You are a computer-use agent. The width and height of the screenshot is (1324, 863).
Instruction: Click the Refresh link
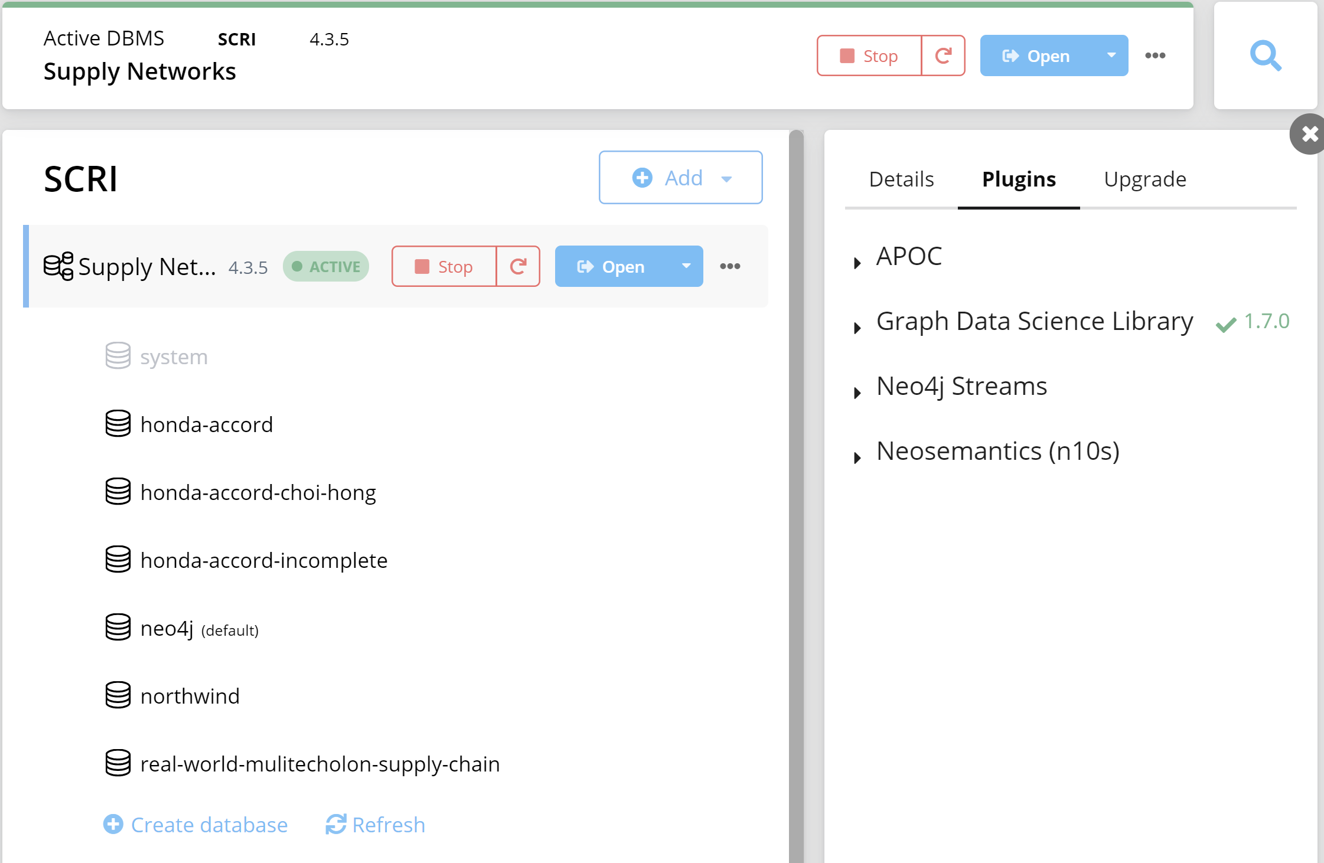pyautogui.click(x=376, y=825)
